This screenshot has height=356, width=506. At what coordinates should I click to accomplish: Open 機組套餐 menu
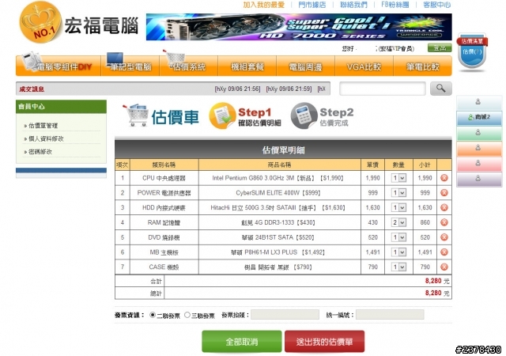pyautogui.click(x=247, y=66)
